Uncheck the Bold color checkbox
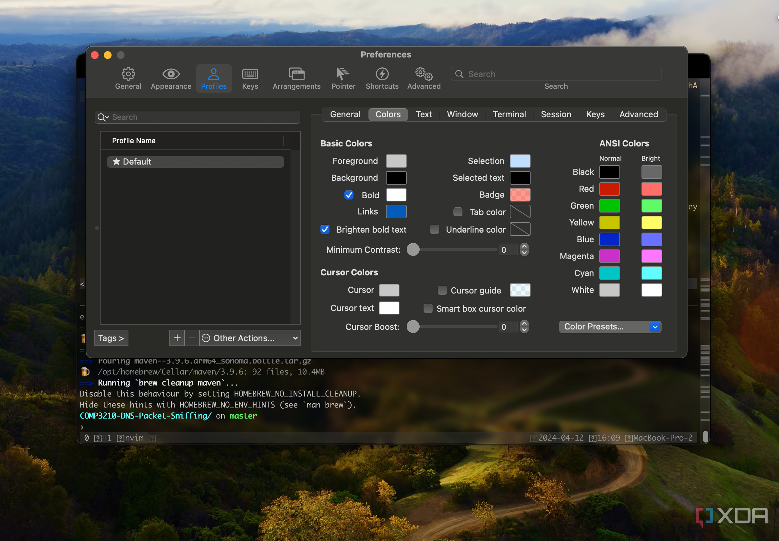The image size is (779, 541). 349,195
